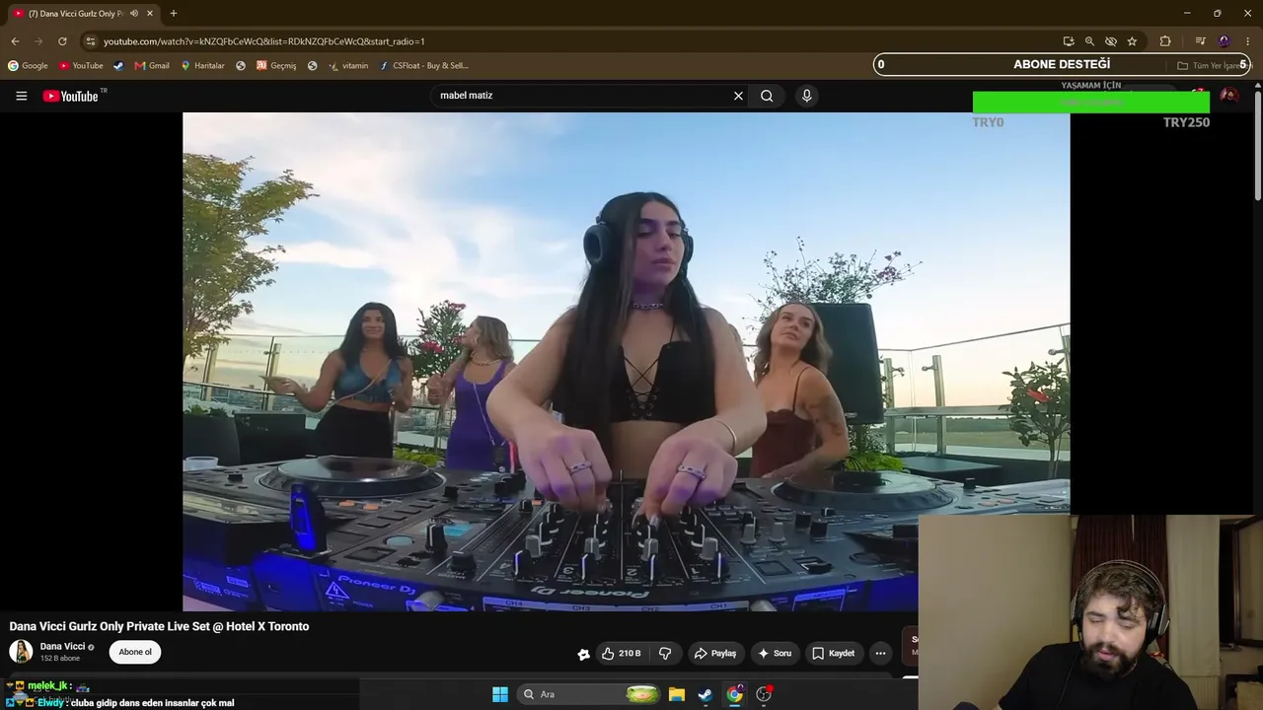Open the Gmail bookmark
The width and height of the screenshot is (1263, 710).
tap(152, 66)
